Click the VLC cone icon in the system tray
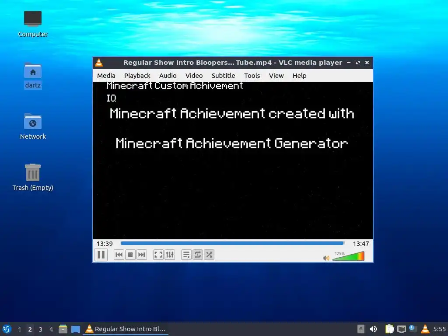The image size is (448, 336). (x=425, y=329)
